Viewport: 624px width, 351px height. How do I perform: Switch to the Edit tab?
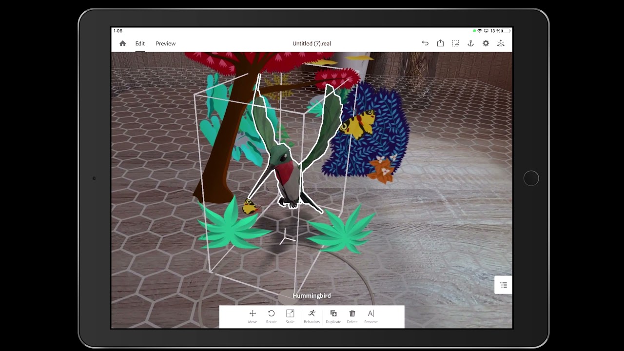tap(140, 43)
